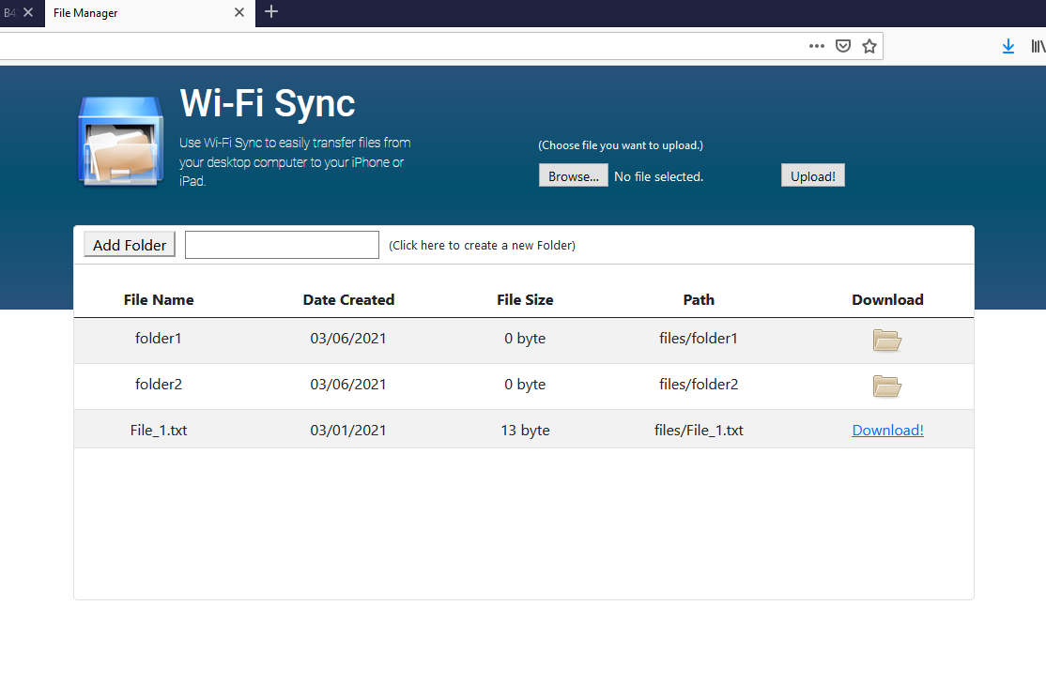This screenshot has width=1046, height=697.
Task: Click the browser address bar
Action: (x=400, y=46)
